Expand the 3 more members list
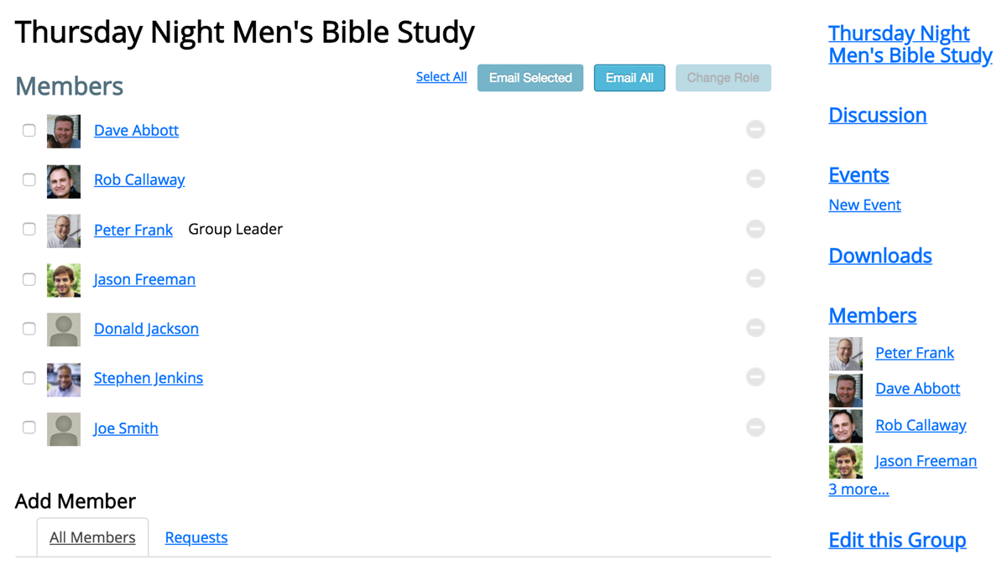 (858, 489)
